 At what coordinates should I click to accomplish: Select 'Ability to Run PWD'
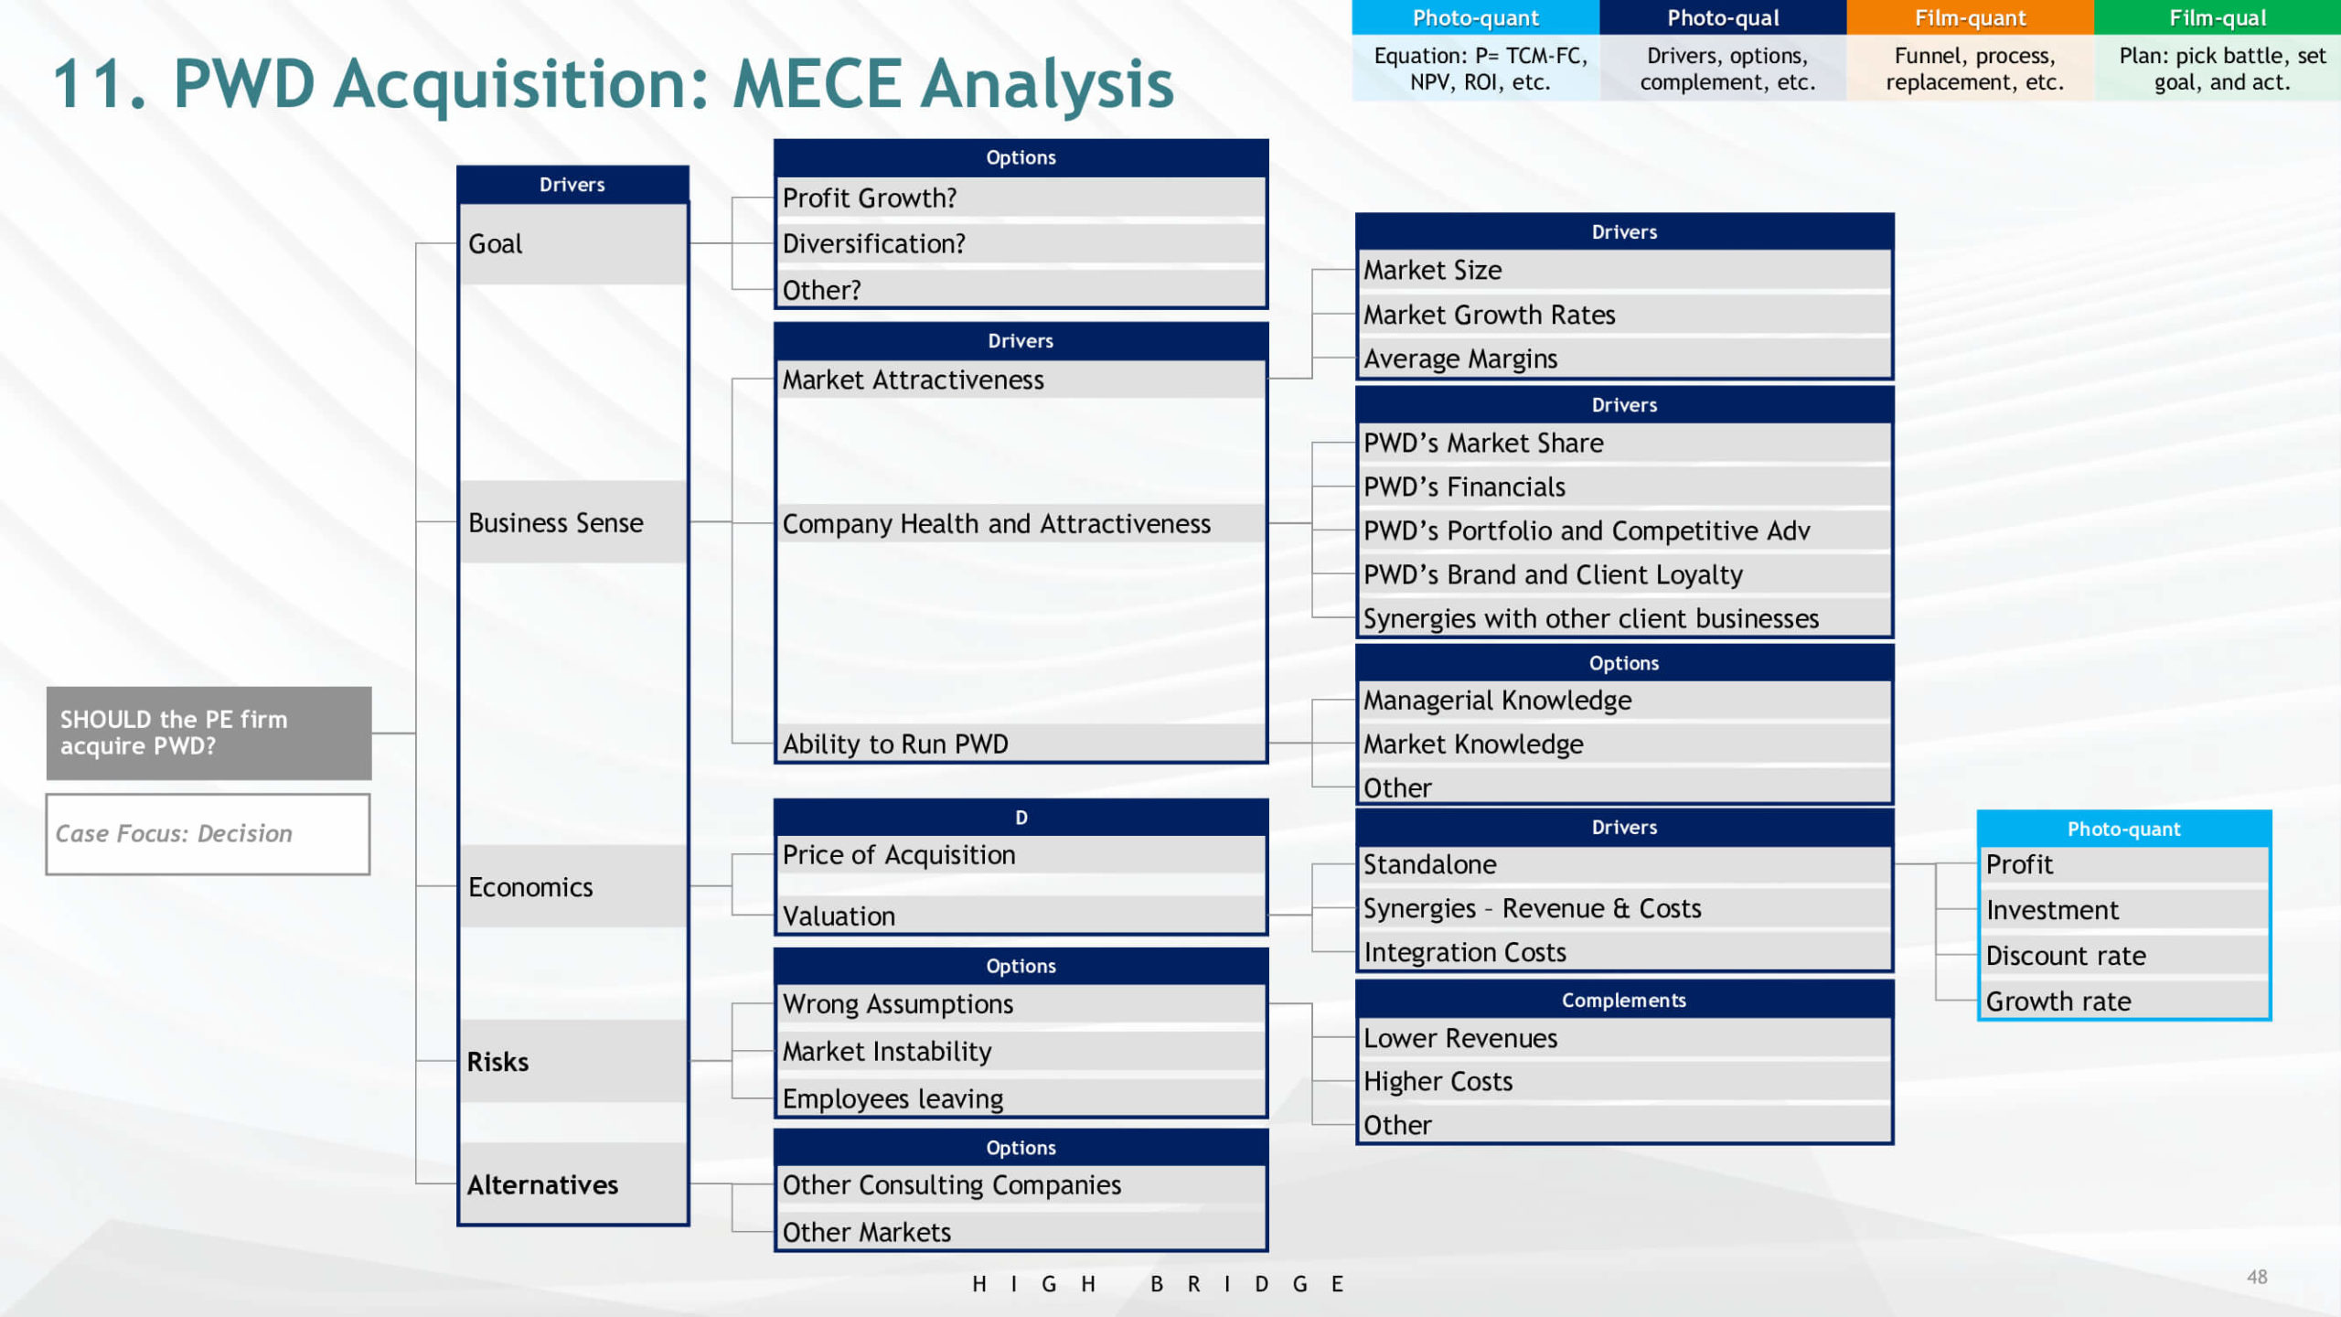[x=1021, y=744]
